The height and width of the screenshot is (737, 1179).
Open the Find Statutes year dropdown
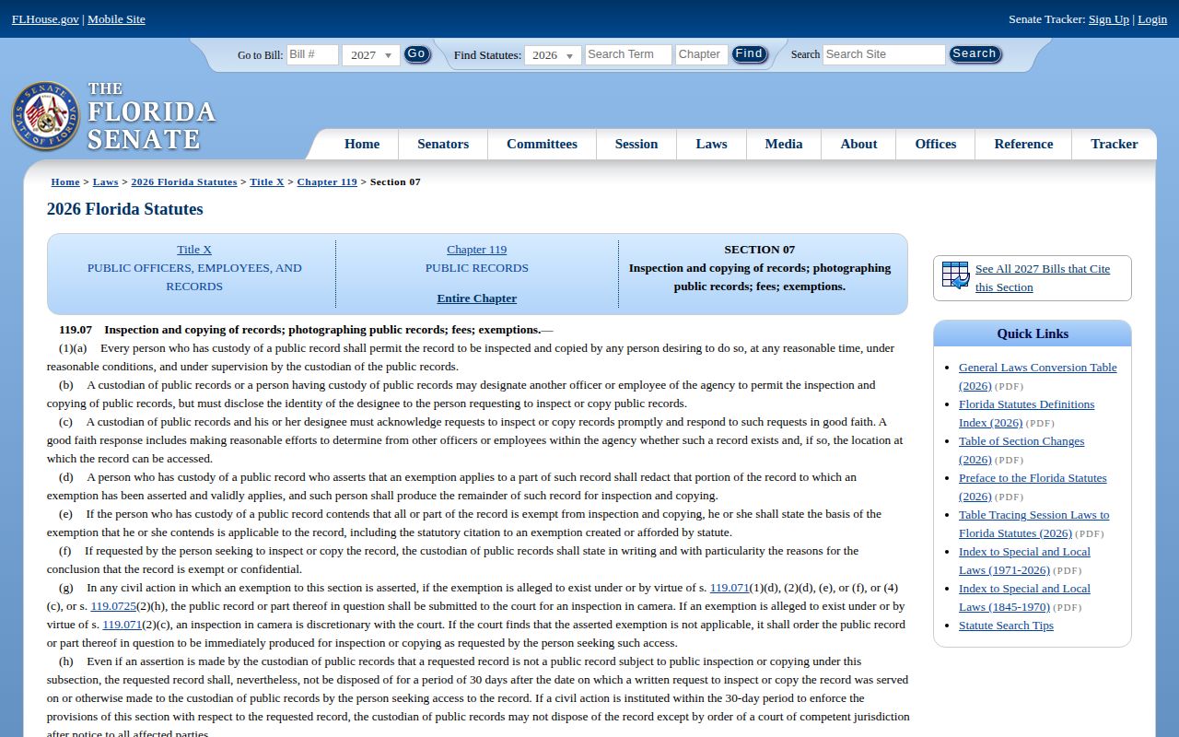click(553, 55)
